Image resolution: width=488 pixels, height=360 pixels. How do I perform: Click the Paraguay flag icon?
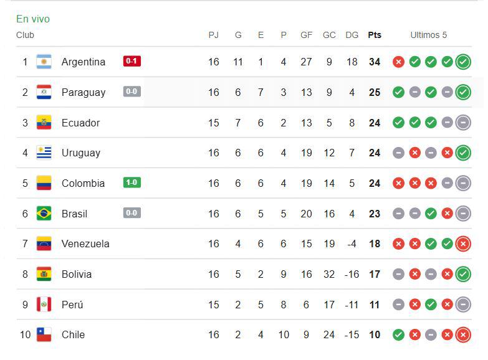pos(44,92)
